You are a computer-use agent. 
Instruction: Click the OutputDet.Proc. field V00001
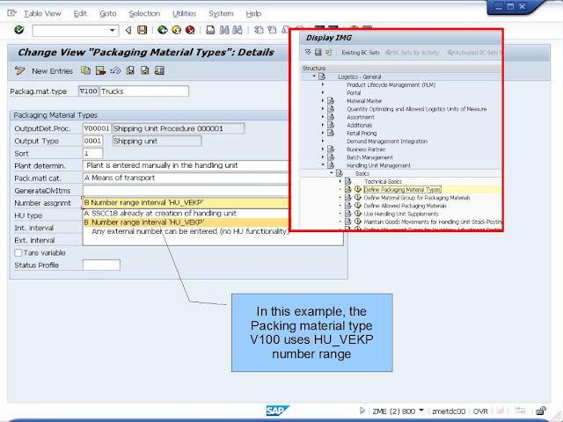pos(97,128)
